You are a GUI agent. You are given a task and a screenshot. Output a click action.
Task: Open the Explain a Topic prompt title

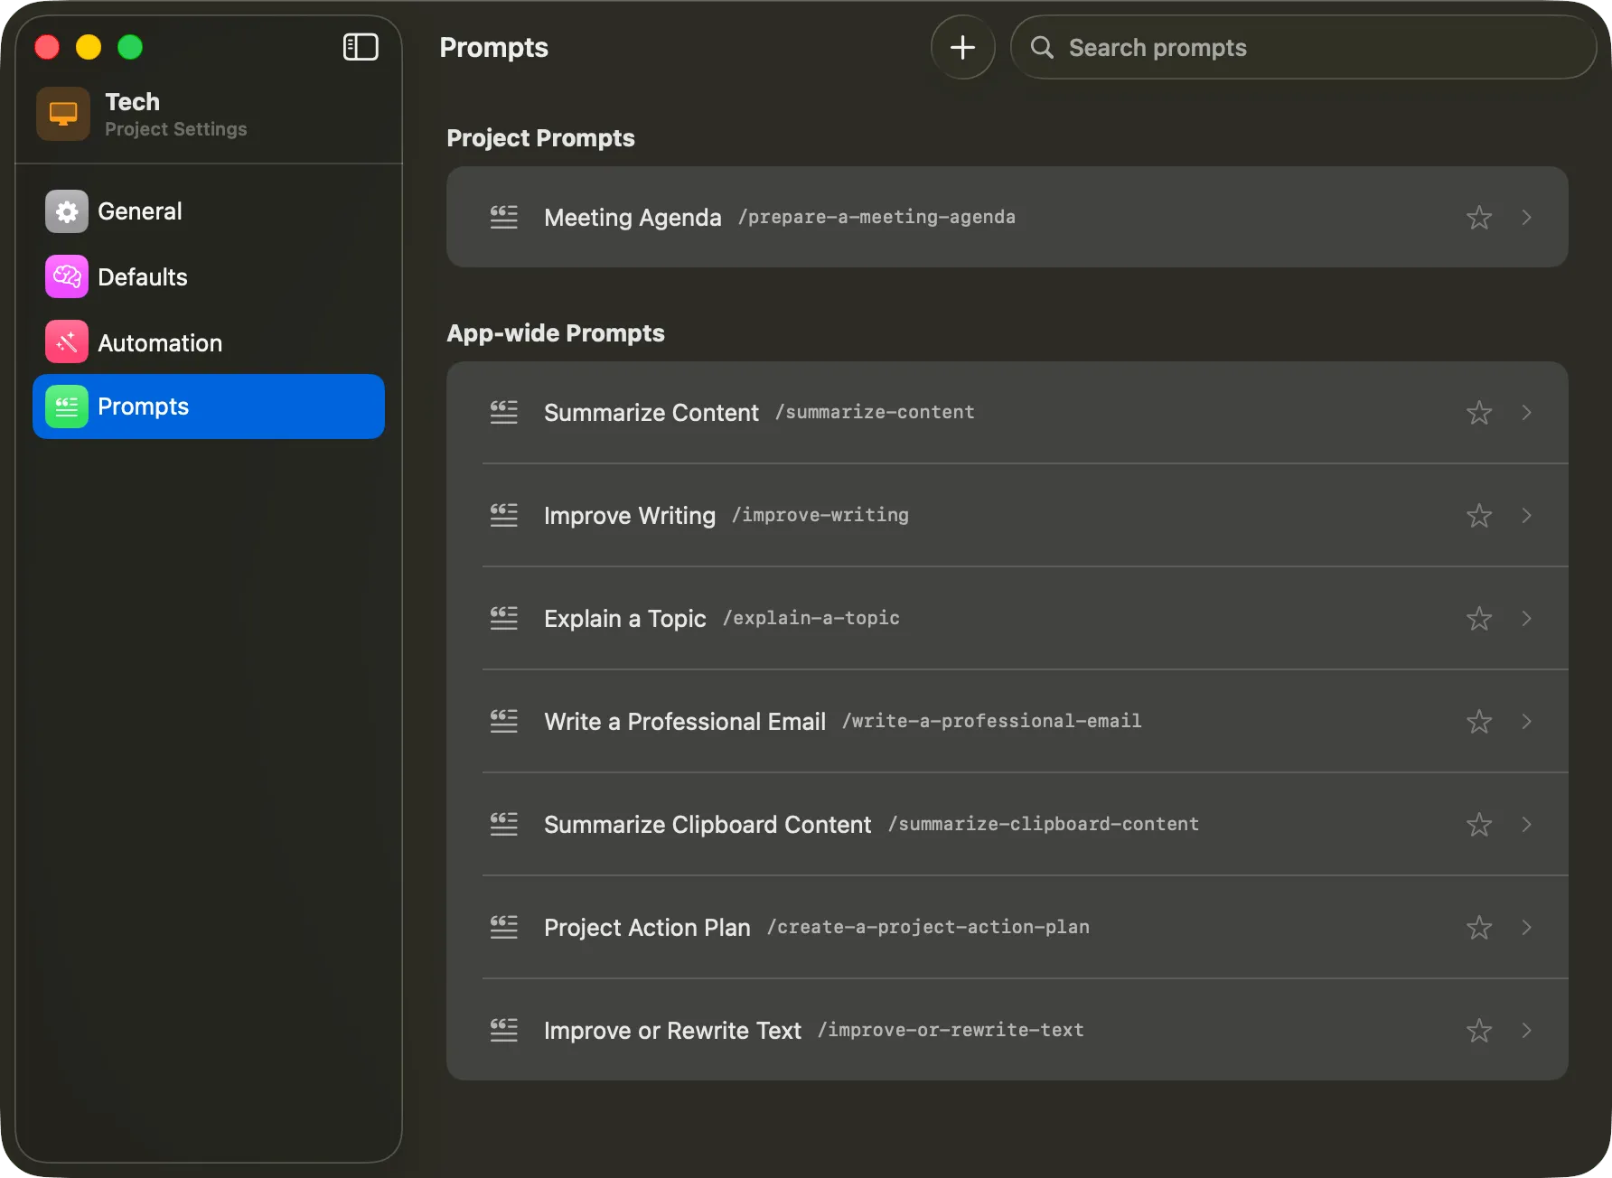[624, 619]
